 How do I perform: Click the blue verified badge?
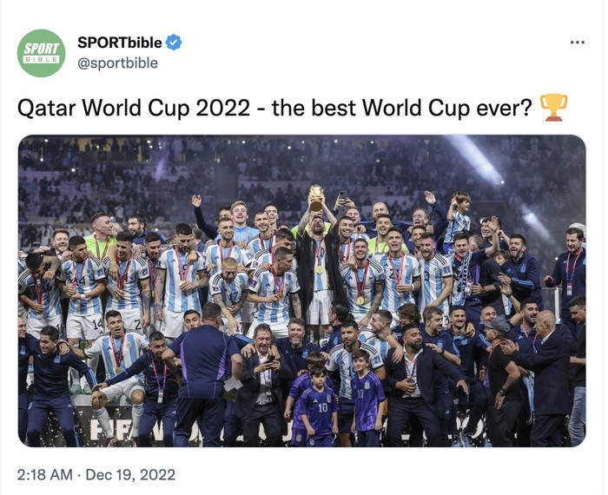[x=174, y=43]
